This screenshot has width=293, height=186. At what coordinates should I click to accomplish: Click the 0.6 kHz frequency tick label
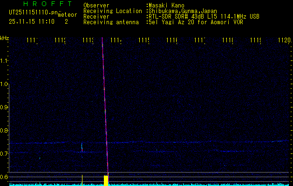click(5, 177)
